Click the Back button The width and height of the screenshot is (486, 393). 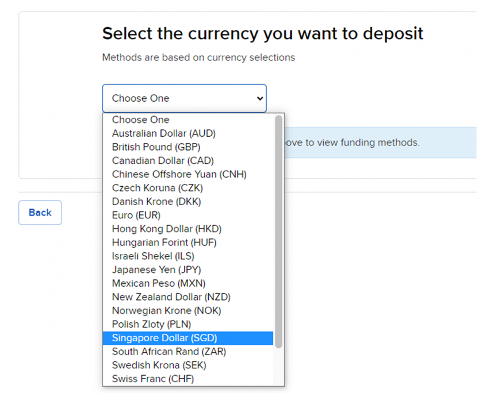click(40, 213)
